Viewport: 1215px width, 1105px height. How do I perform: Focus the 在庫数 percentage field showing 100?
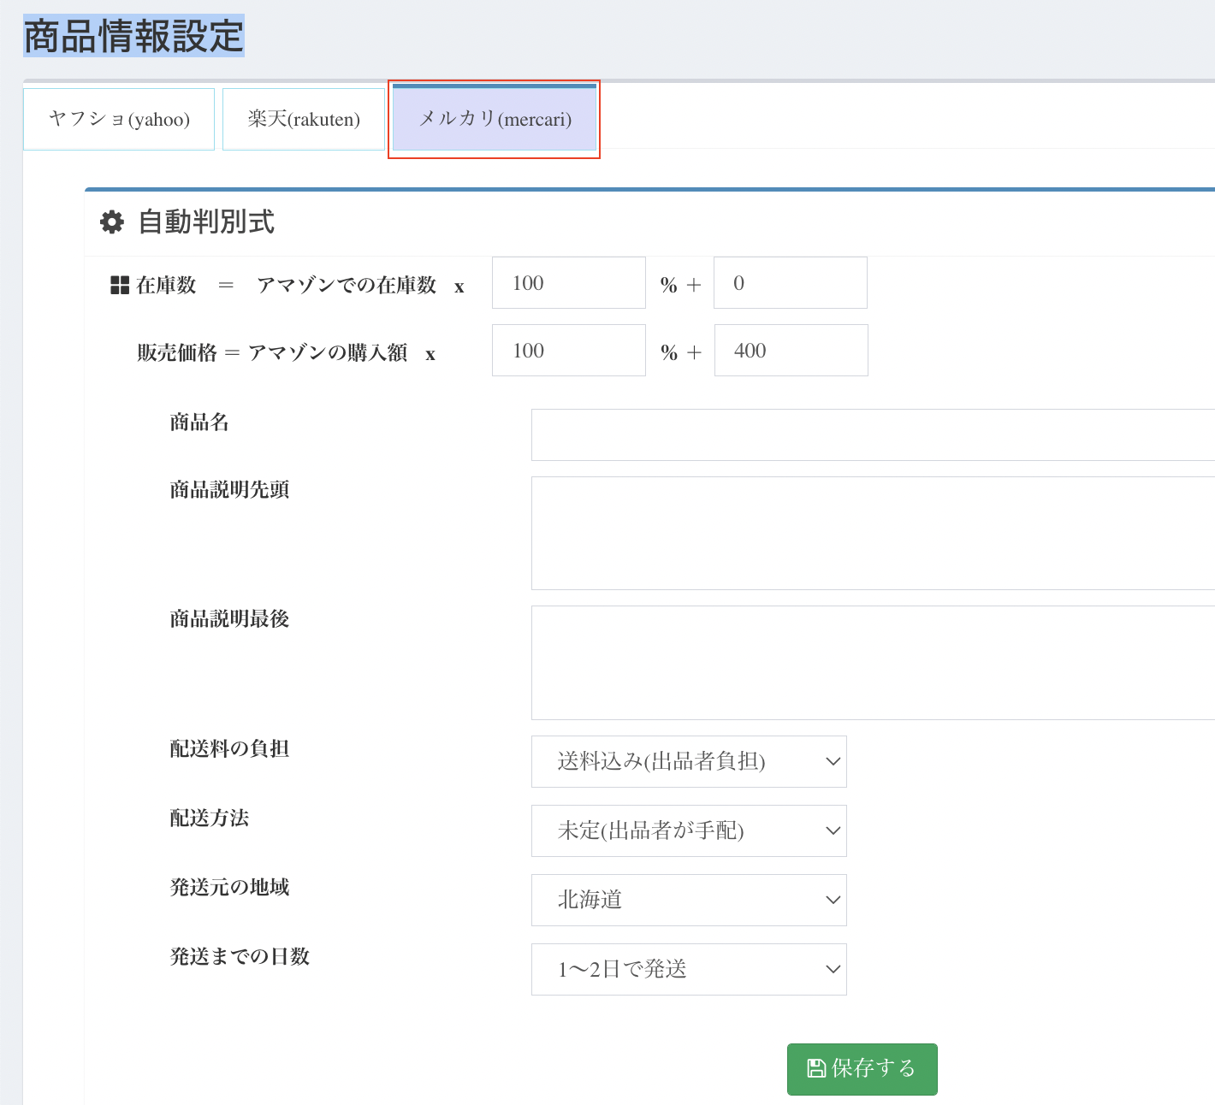[568, 283]
